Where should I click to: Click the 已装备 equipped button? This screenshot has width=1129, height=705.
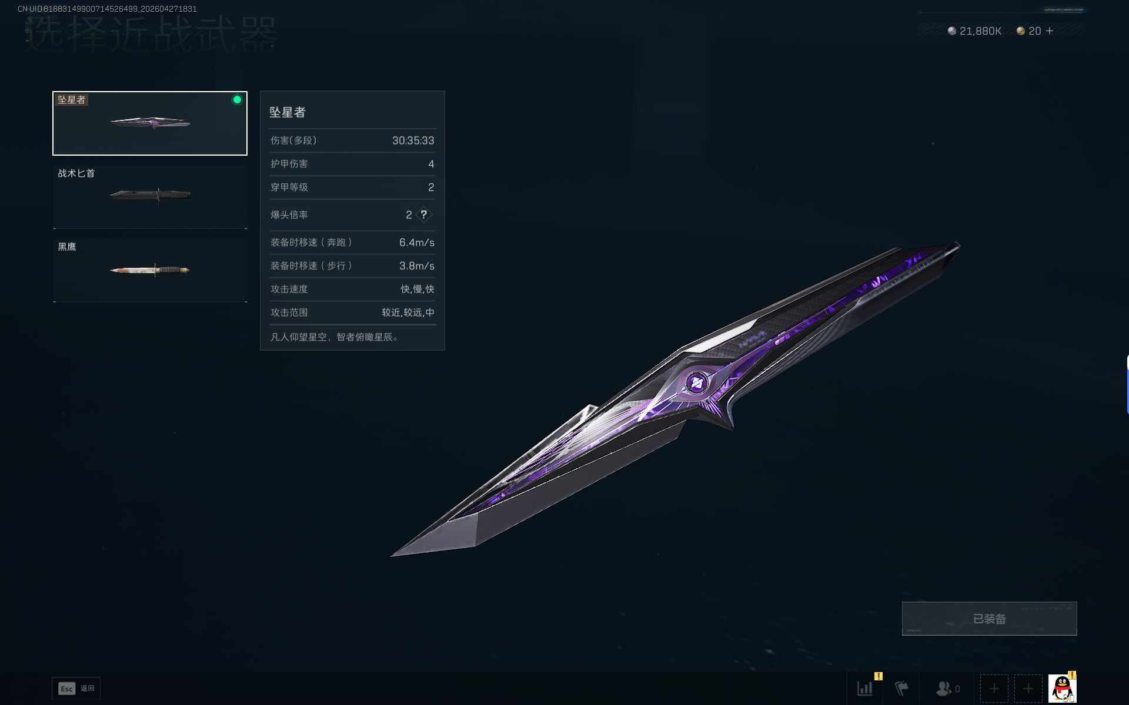point(989,619)
